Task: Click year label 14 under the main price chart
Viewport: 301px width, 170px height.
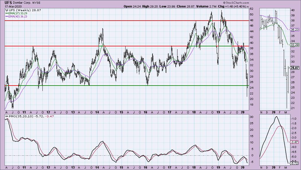Action: 97,112
